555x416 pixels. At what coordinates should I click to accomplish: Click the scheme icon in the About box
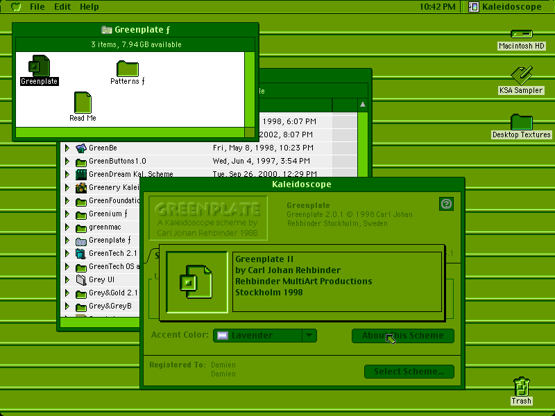click(x=197, y=282)
